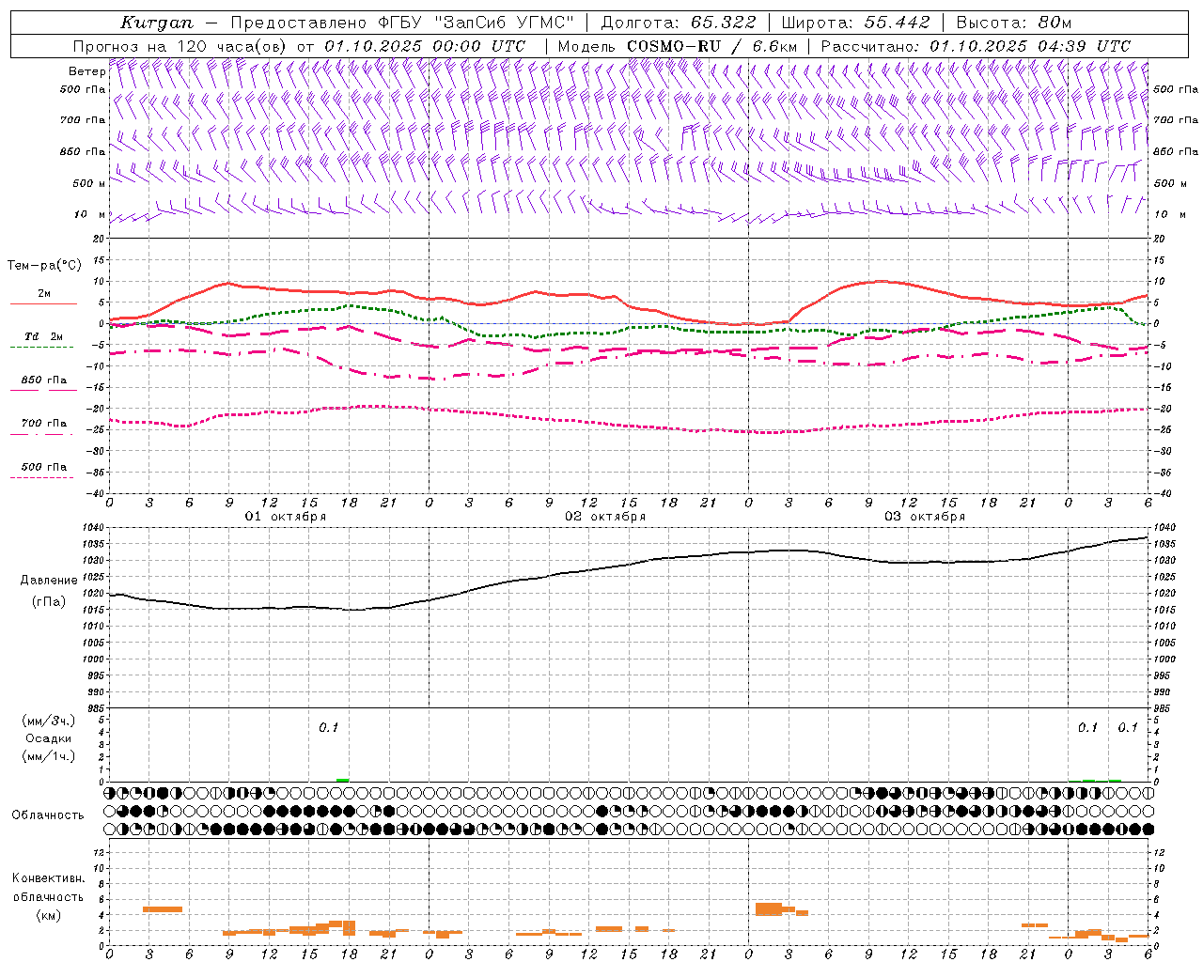The image size is (1203, 962).
Task: Click the "0.1" precipitation value on 01 октября
Action: (328, 727)
